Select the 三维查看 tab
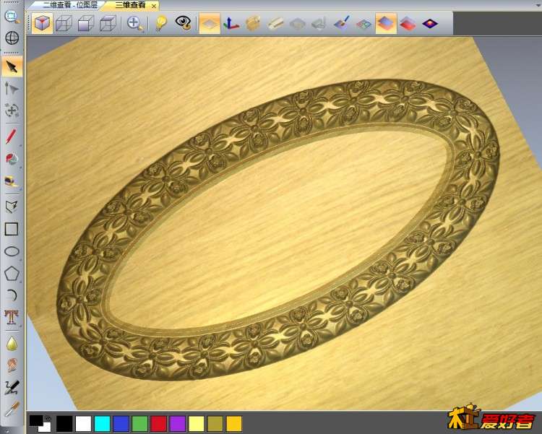Screen dimensions: 542x434 (x=130, y=5)
